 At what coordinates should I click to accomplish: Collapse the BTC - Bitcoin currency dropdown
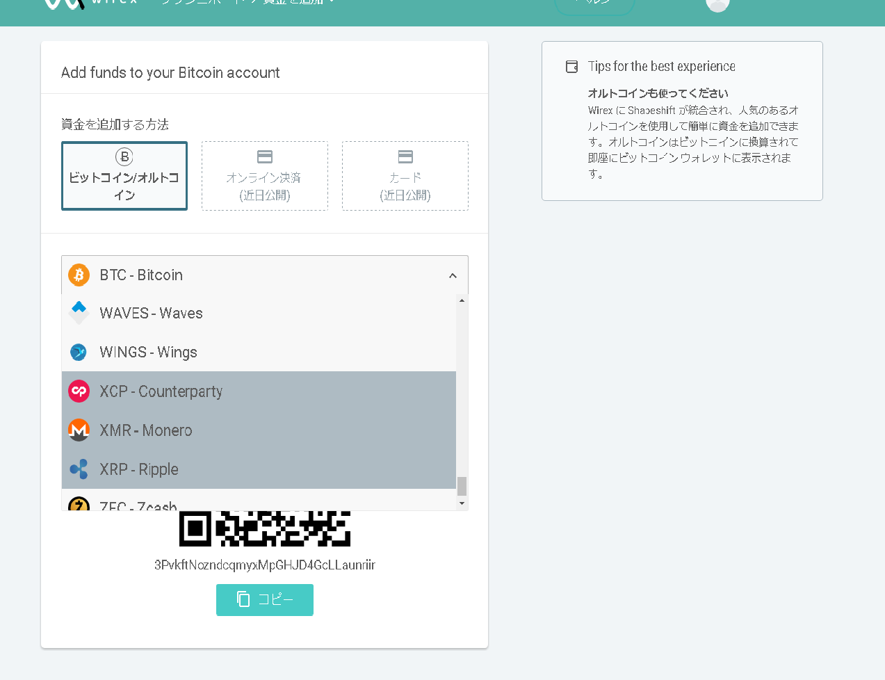click(x=265, y=275)
